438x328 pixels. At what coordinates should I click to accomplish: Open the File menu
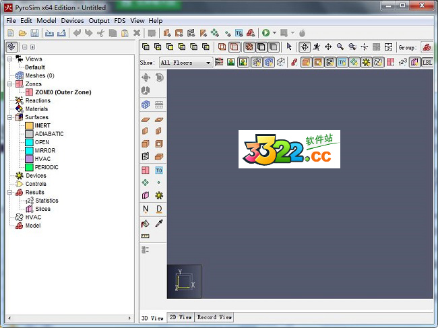click(x=11, y=21)
